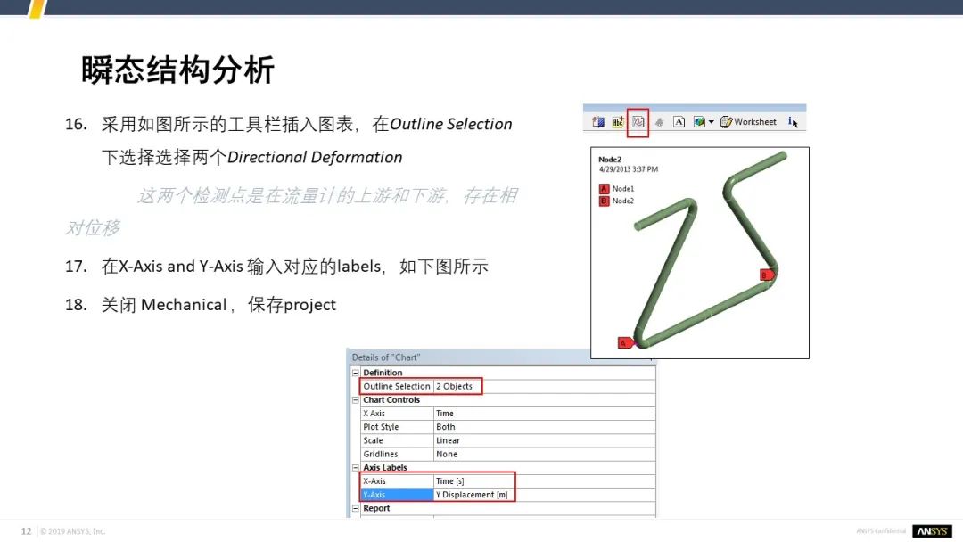Click the 'Y Displacement [m]' field

pyautogui.click(x=544, y=495)
